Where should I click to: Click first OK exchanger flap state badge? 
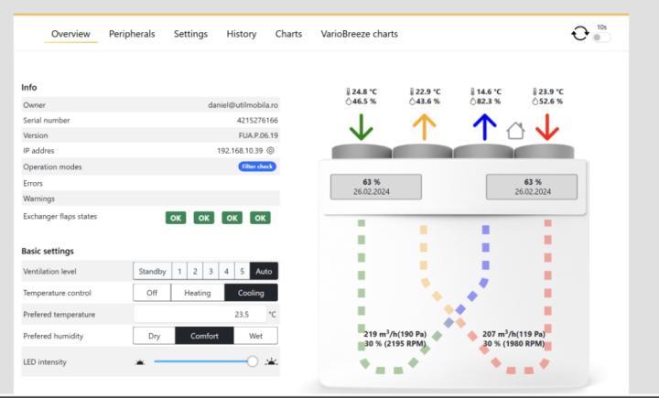click(176, 218)
